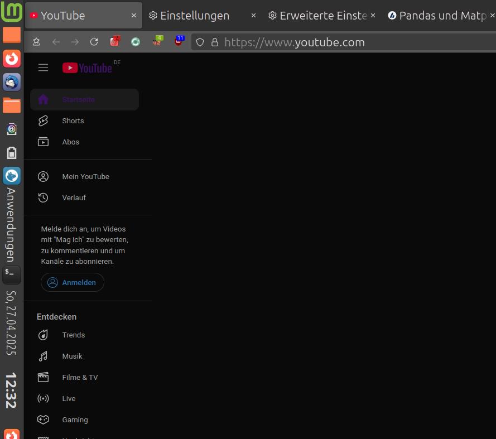The height and width of the screenshot is (439, 496).
Task: Click the red-orange swirl icon in the panel
Action: tap(12, 59)
